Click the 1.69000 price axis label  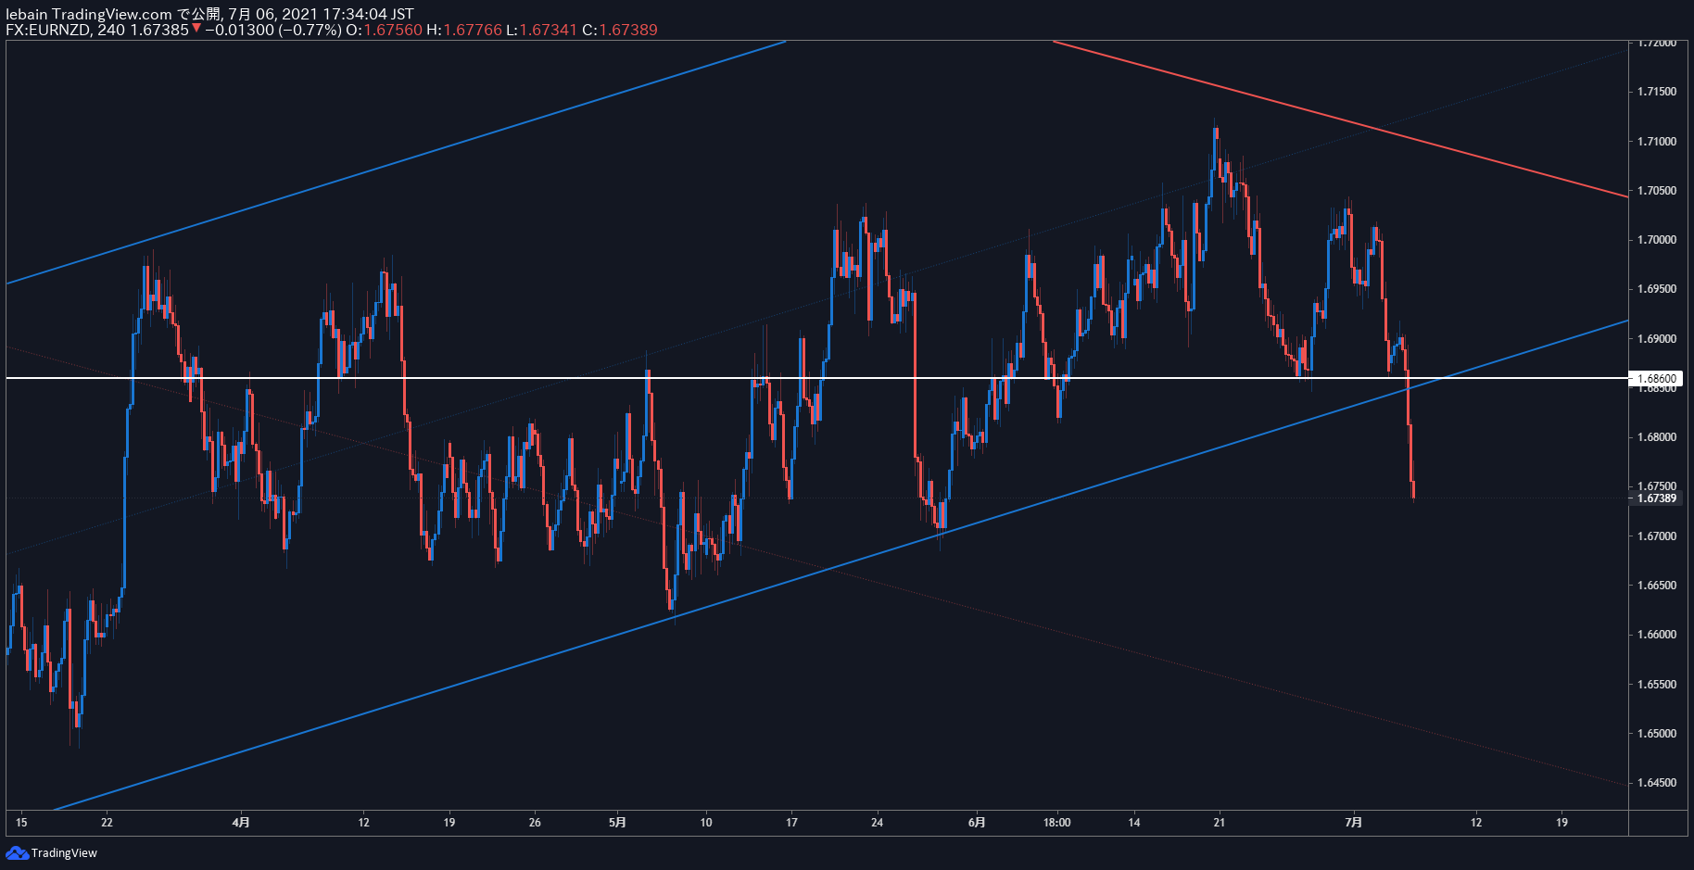[x=1656, y=339]
